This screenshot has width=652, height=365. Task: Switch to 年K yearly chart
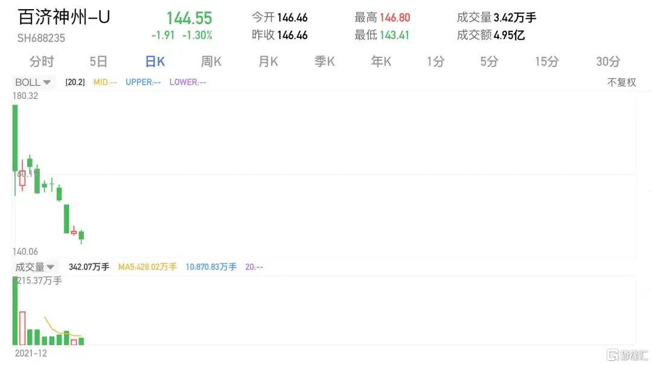click(381, 62)
